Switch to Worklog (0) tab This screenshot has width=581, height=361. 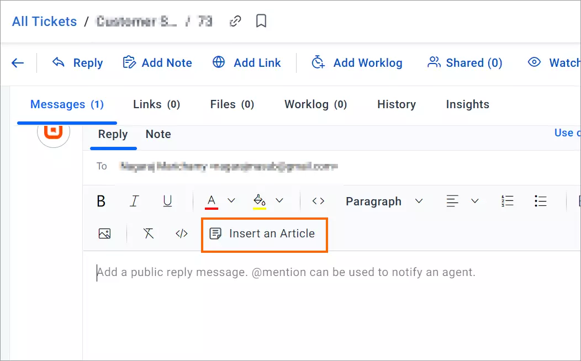[x=316, y=104]
